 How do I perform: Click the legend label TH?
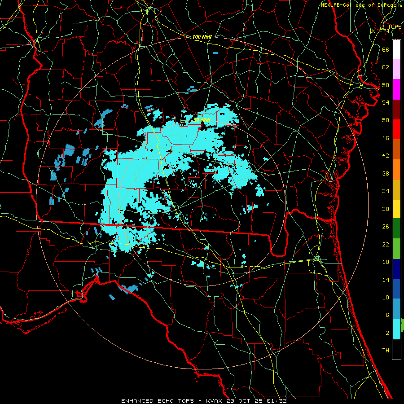tap(386, 351)
